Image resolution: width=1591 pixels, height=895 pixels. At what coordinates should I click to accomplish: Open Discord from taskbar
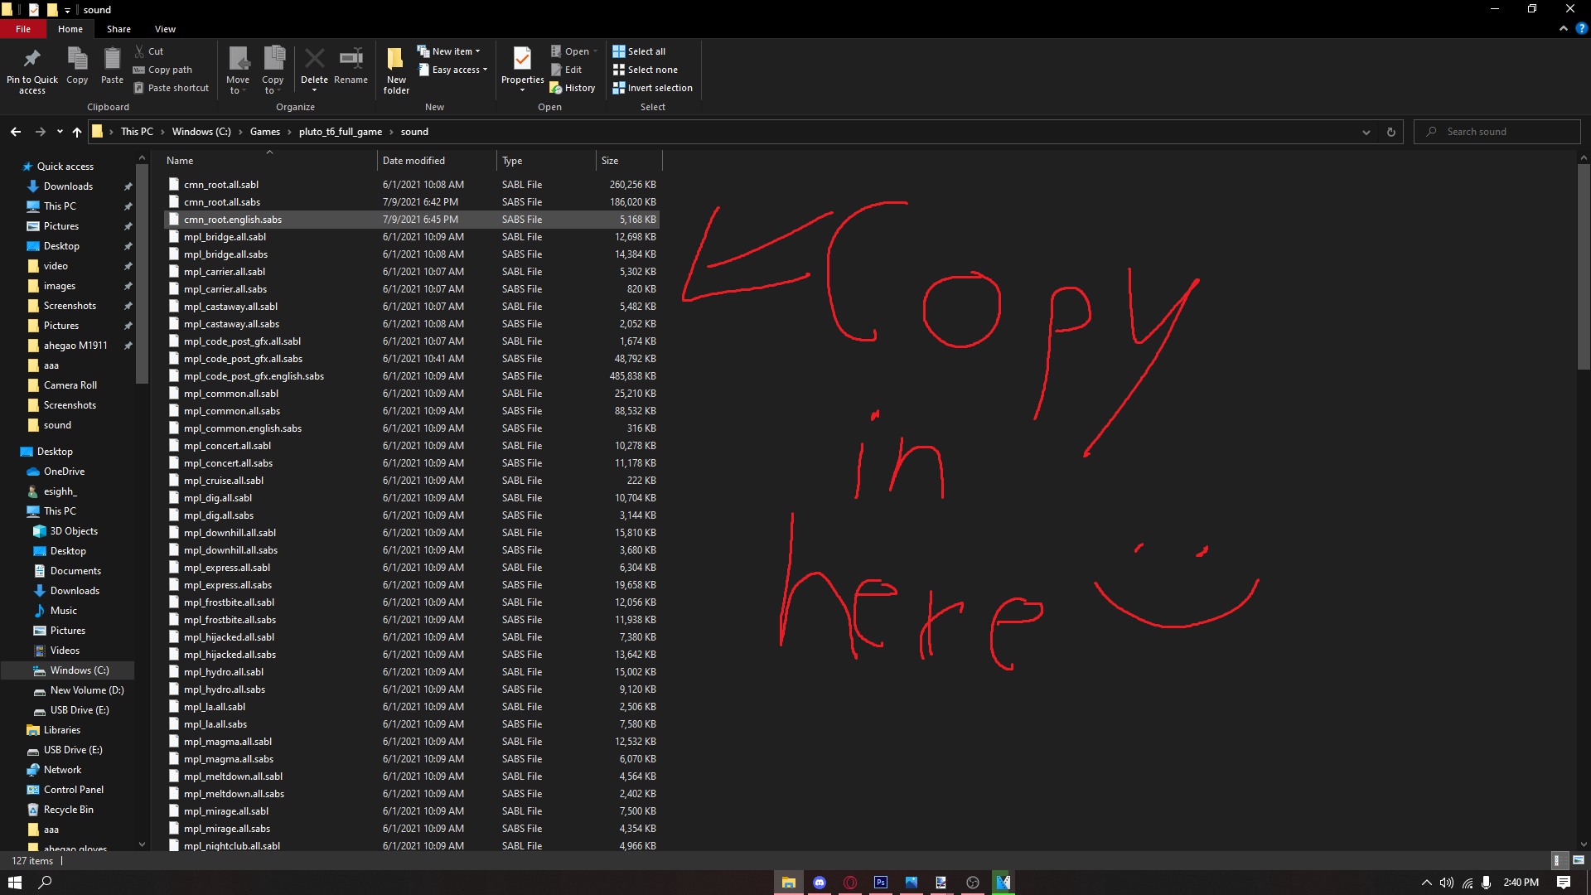pyautogui.click(x=820, y=883)
